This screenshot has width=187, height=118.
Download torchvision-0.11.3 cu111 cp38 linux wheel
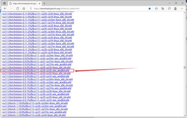37,50
